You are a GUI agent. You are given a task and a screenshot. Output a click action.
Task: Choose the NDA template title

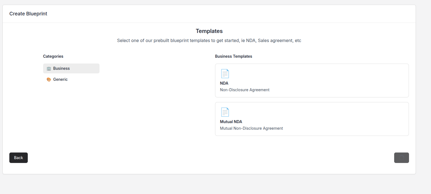coord(224,83)
